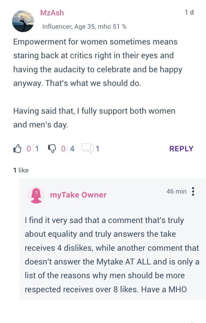Screen dimensions: 206x323
Task: Click the 1 d timestamp on MzAsh's comment
Action: pos(189,11)
